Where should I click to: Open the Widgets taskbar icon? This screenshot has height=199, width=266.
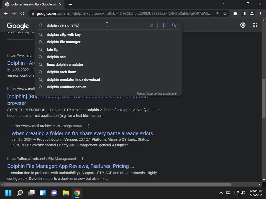point(43,193)
